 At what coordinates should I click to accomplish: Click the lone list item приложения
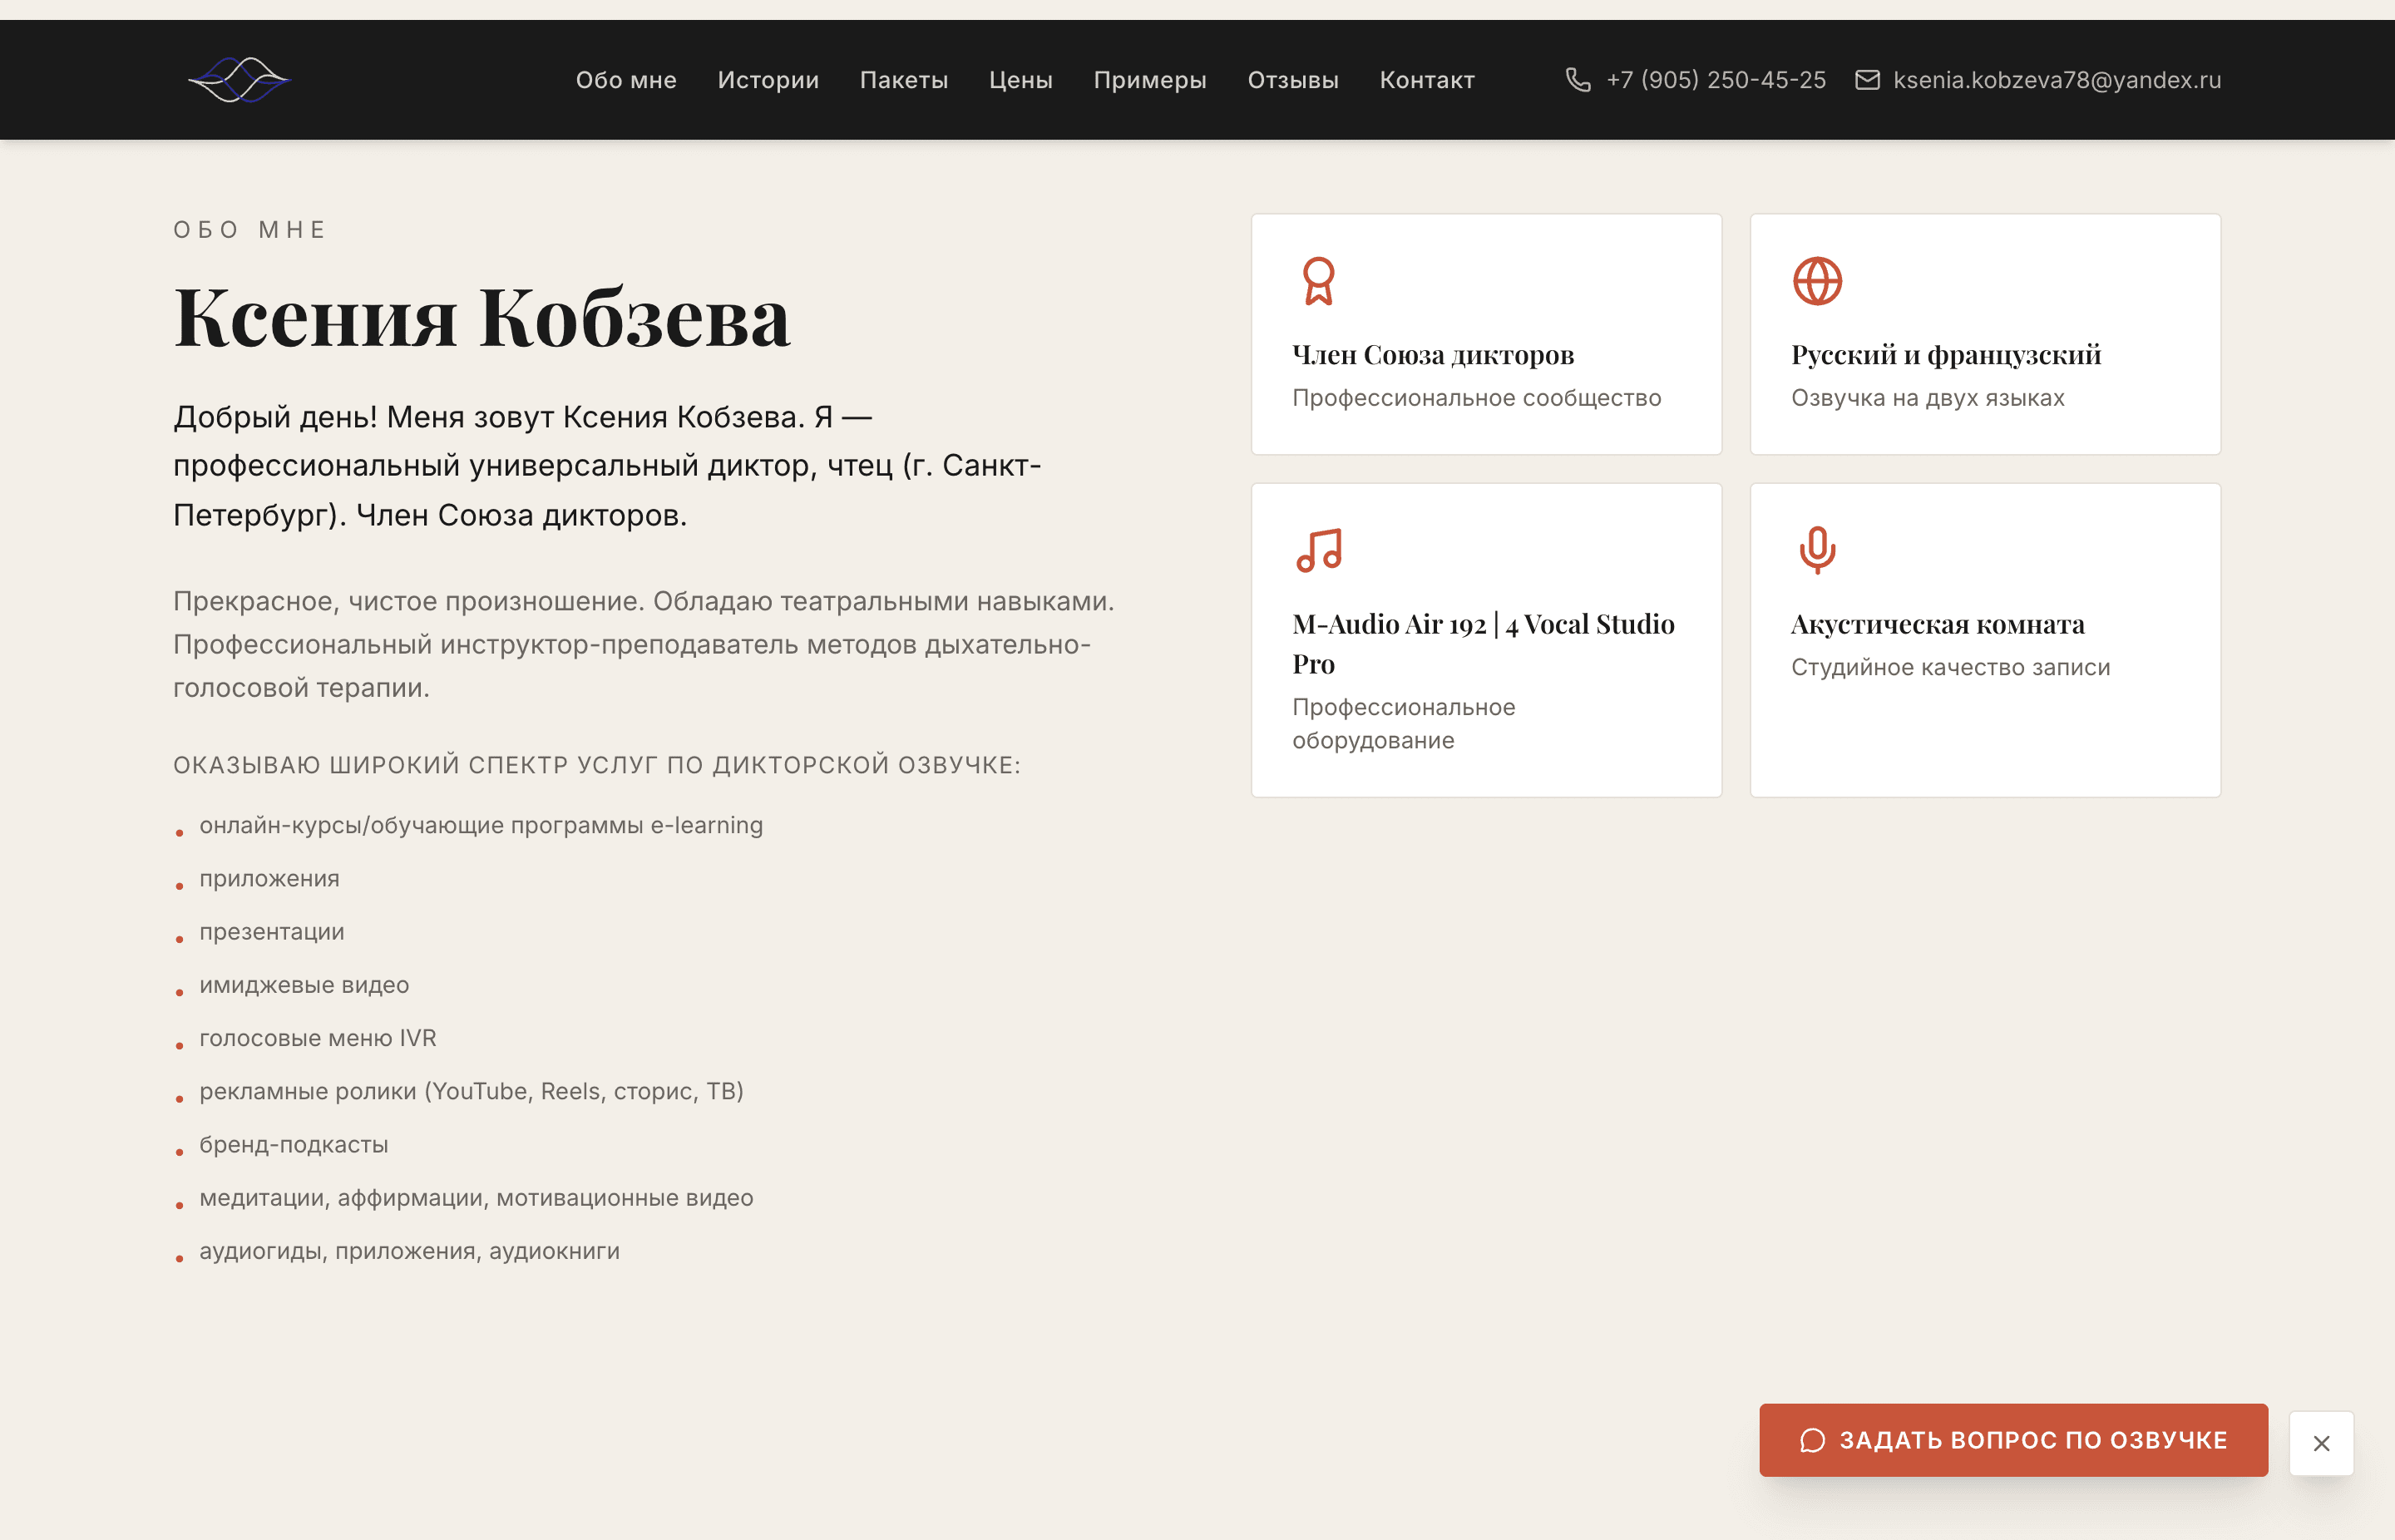[269, 879]
